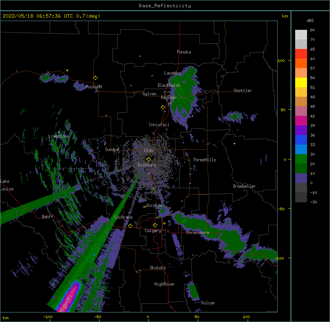Click the blue 36 dBZ legend swatch
The image size is (330, 322).
[301, 140]
